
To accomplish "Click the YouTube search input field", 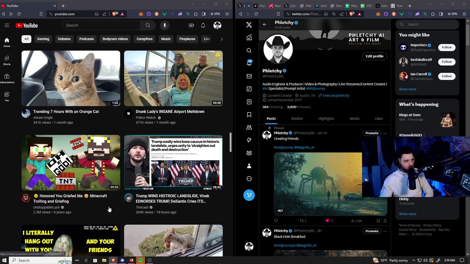I will point(101,25).
